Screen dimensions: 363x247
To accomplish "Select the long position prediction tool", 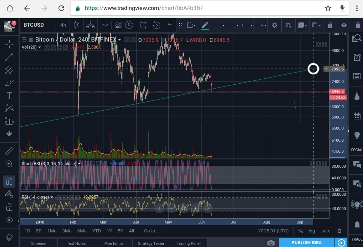I will (x=9, y=121).
